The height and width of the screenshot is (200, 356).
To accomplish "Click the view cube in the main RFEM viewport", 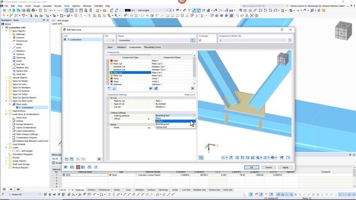I will 343,31.
